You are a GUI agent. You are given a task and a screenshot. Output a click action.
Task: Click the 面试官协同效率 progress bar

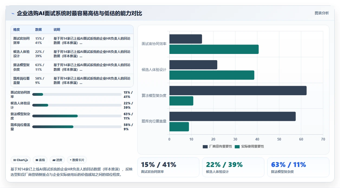click(77, 94)
